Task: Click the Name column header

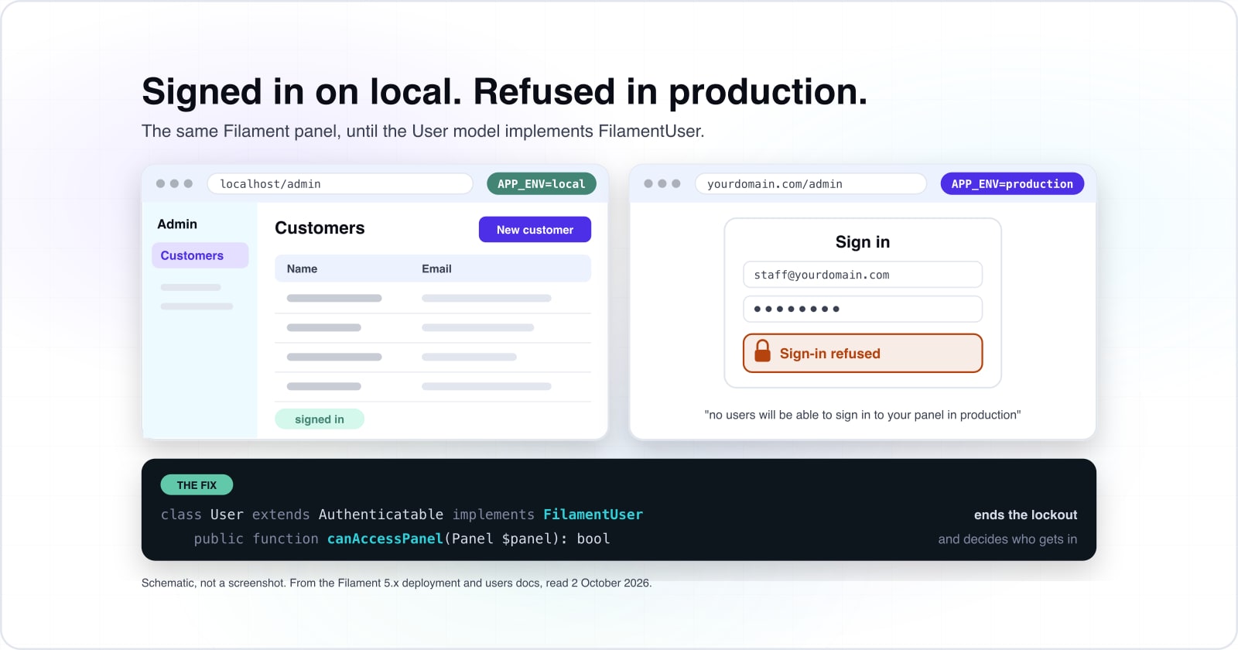Action: (302, 269)
